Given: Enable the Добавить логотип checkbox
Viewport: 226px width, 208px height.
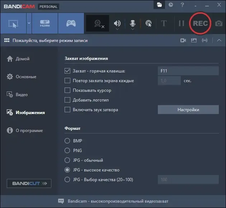Looking at the screenshot, I should (67, 100).
